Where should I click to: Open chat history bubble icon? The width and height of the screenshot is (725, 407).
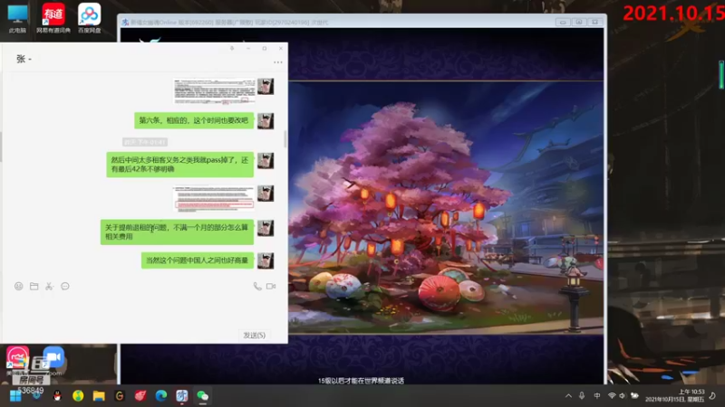tap(65, 286)
